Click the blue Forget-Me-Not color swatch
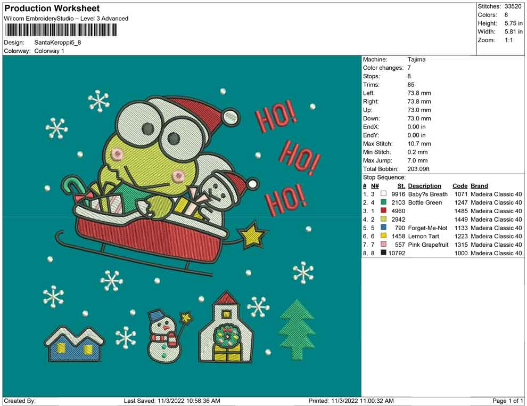The image size is (527, 406). click(383, 228)
